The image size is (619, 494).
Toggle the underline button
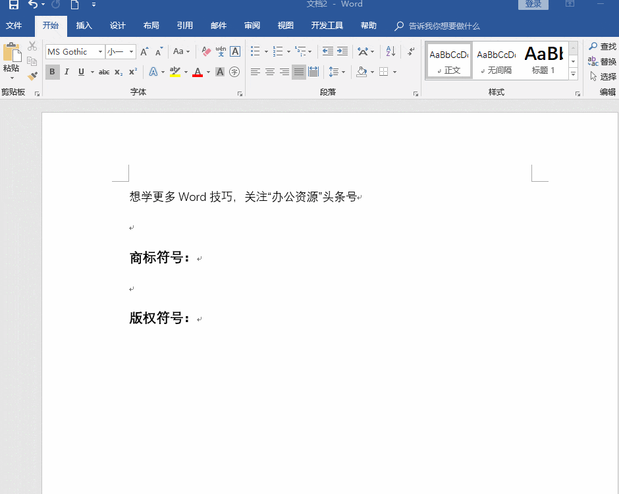coord(80,72)
